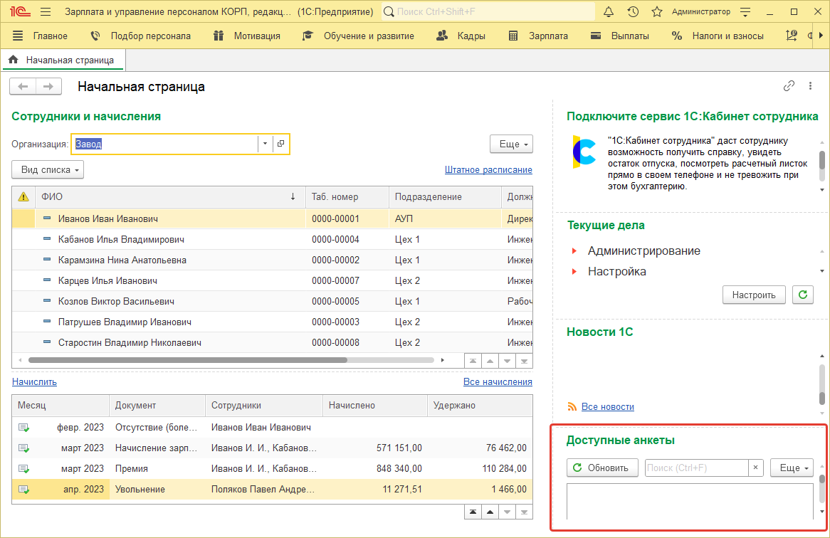830x538 pixels.
Task: Go forward with the right arrow button
Action: pos(48,86)
